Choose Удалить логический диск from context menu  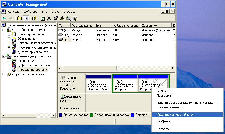coord(176,114)
